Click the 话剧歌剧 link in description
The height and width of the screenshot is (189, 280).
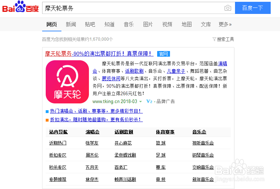click(x=134, y=71)
